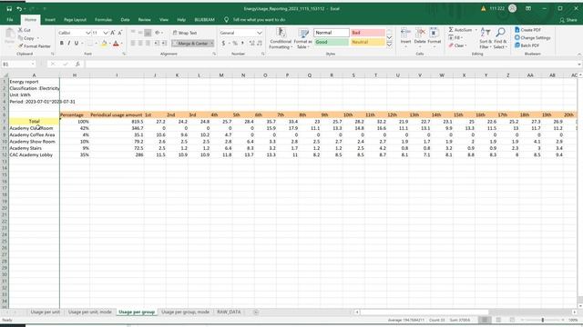Apply the Normal cell style
The height and width of the screenshot is (327, 583).
(332, 33)
